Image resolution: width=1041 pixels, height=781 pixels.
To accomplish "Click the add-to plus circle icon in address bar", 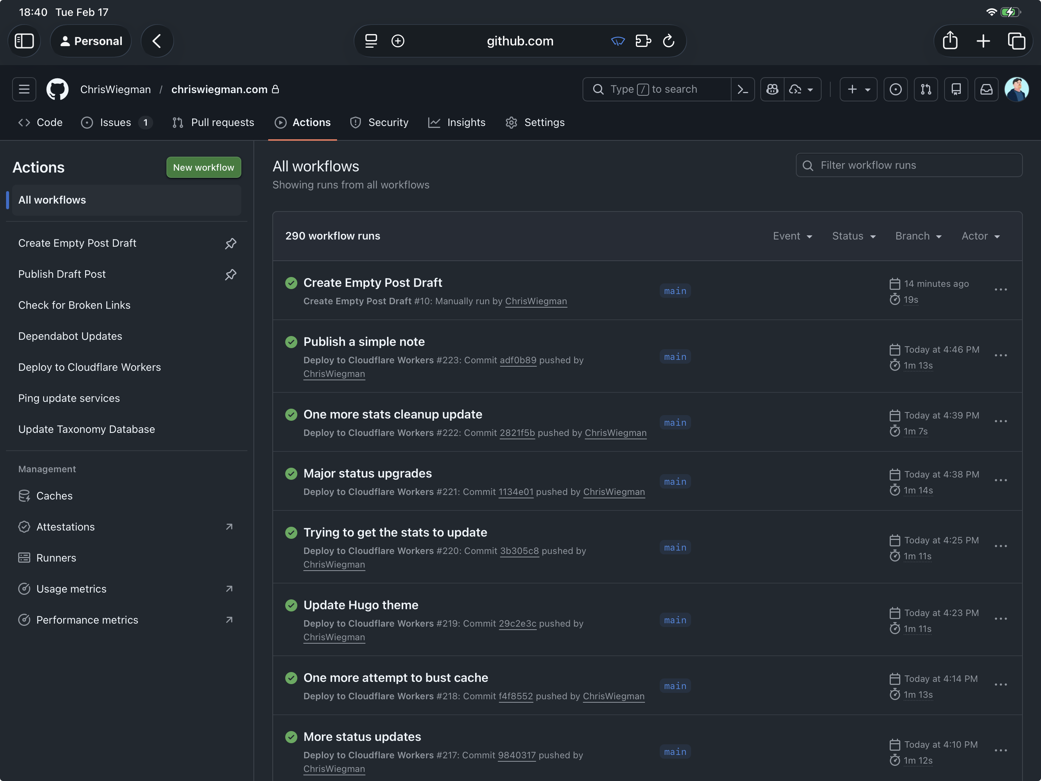I will tap(398, 41).
